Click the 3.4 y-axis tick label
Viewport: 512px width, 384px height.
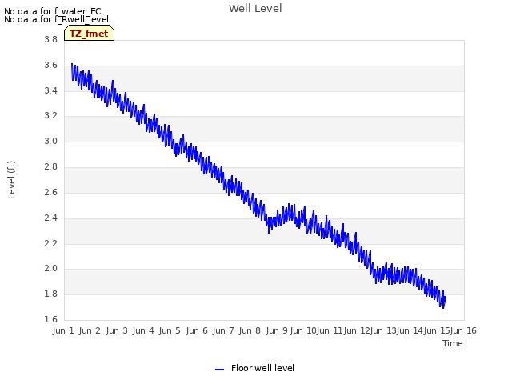pyautogui.click(x=50, y=90)
